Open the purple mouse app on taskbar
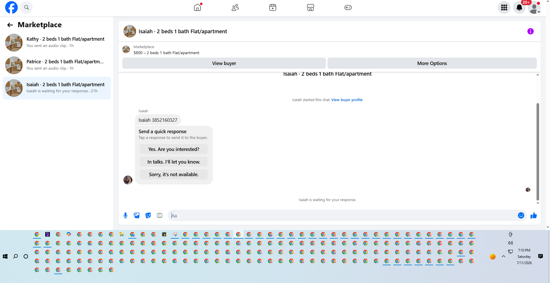The height and width of the screenshot is (283, 550). pos(48,234)
